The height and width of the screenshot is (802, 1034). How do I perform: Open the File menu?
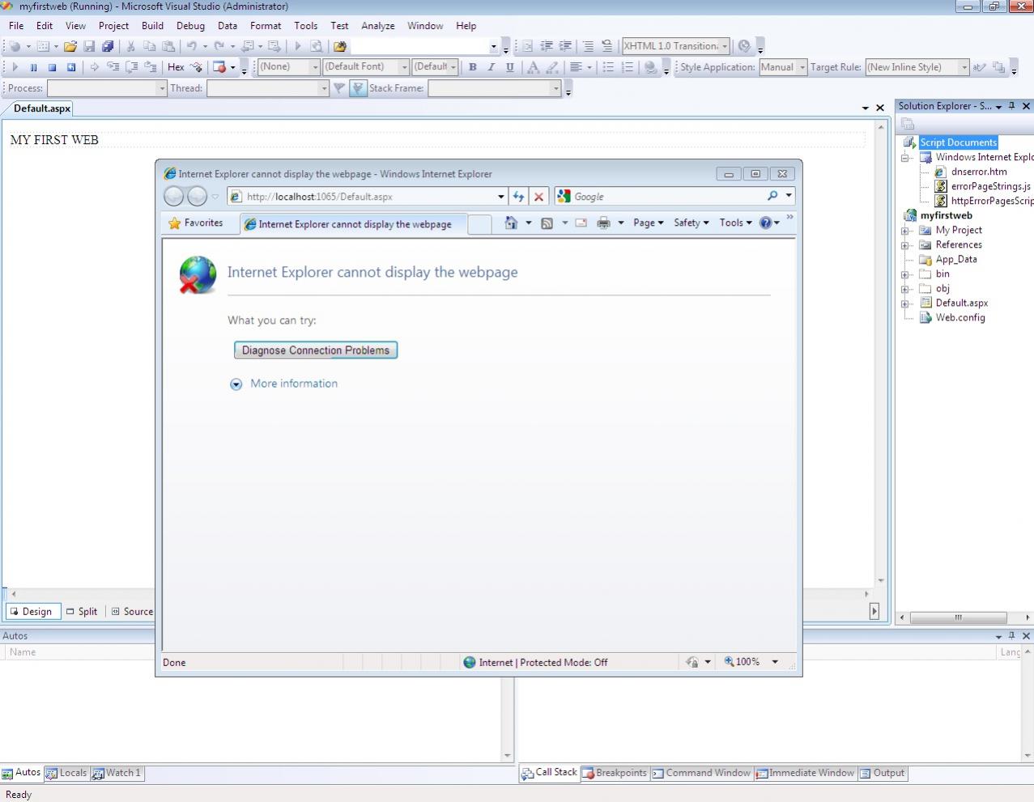[x=16, y=26]
